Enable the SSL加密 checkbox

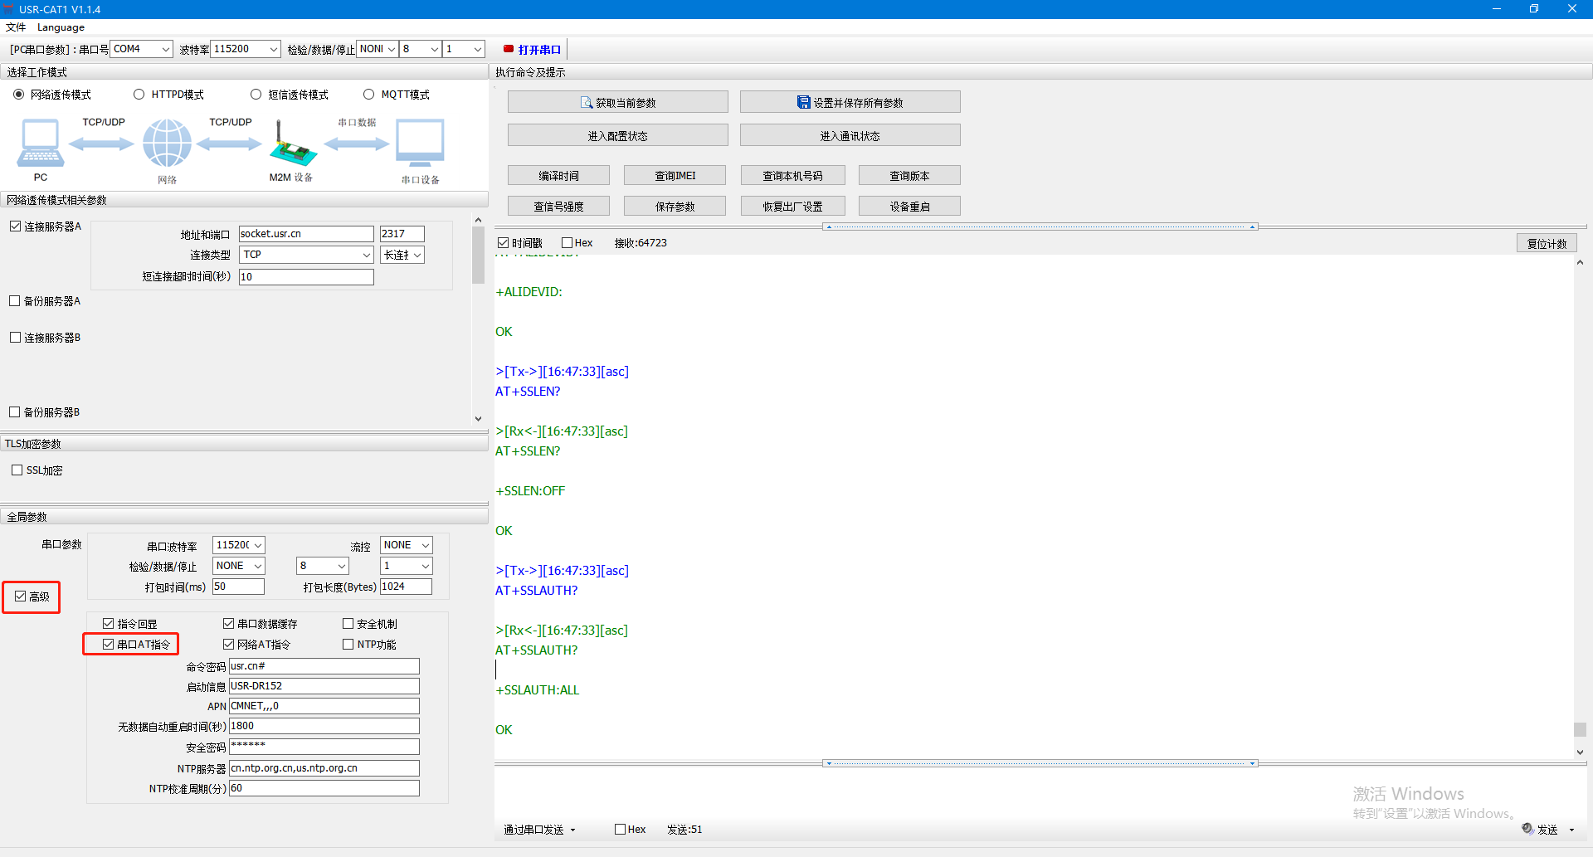17,470
